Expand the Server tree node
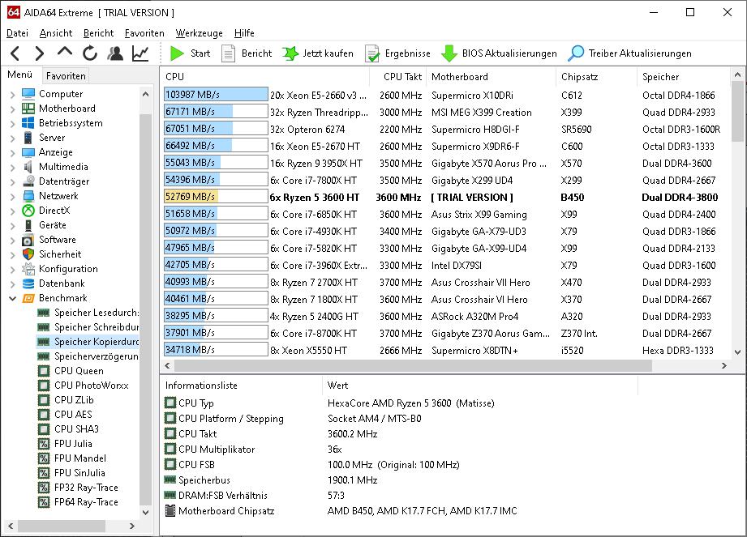 coord(12,138)
